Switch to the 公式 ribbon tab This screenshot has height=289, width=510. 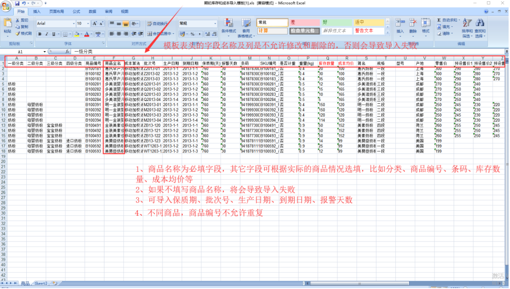76,12
